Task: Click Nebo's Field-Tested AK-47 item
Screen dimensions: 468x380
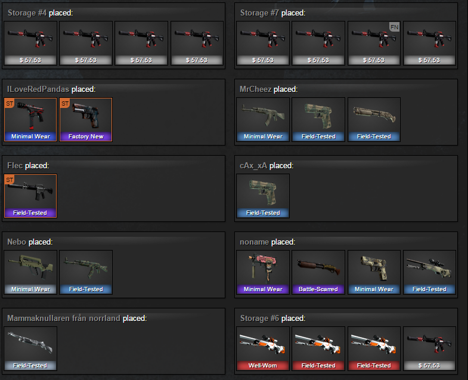Action: 86,273
